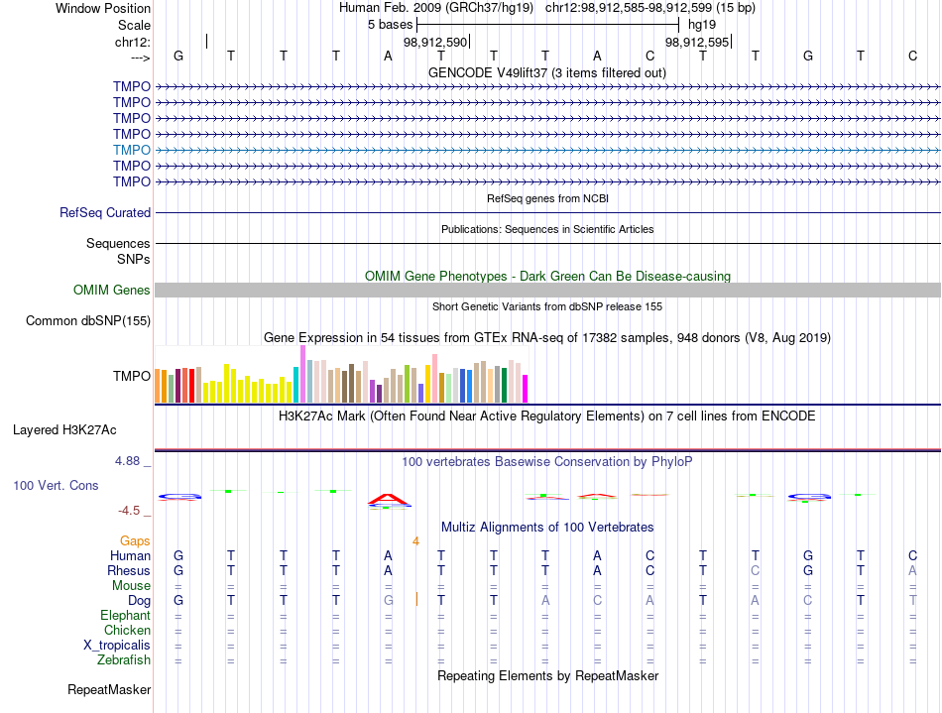The height and width of the screenshot is (713, 942).
Task: Click the Layered H3K27Ac track label
Action: click(x=64, y=430)
